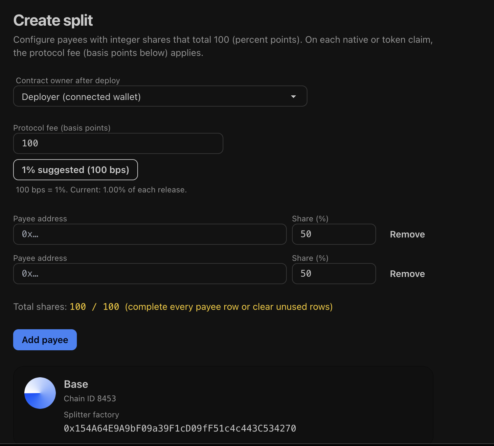Image resolution: width=494 pixels, height=446 pixels.
Task: Remove the first payee row
Action: [407, 234]
